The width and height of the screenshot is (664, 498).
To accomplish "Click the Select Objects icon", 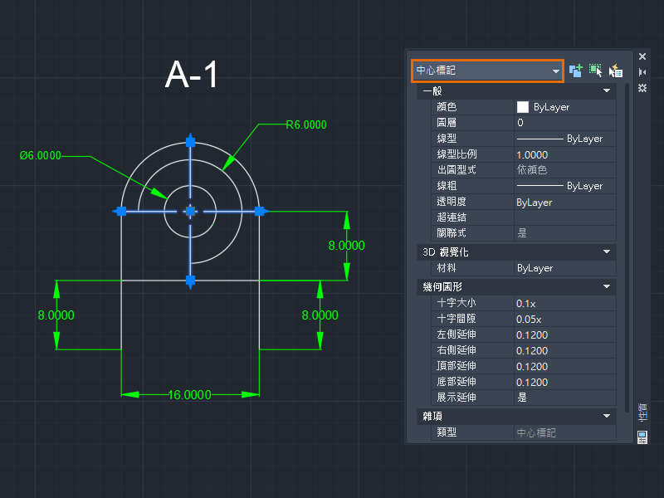I will pyautogui.click(x=595, y=71).
